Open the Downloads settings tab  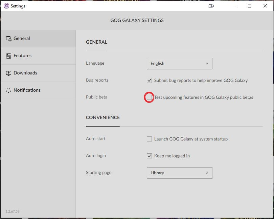click(x=38, y=73)
